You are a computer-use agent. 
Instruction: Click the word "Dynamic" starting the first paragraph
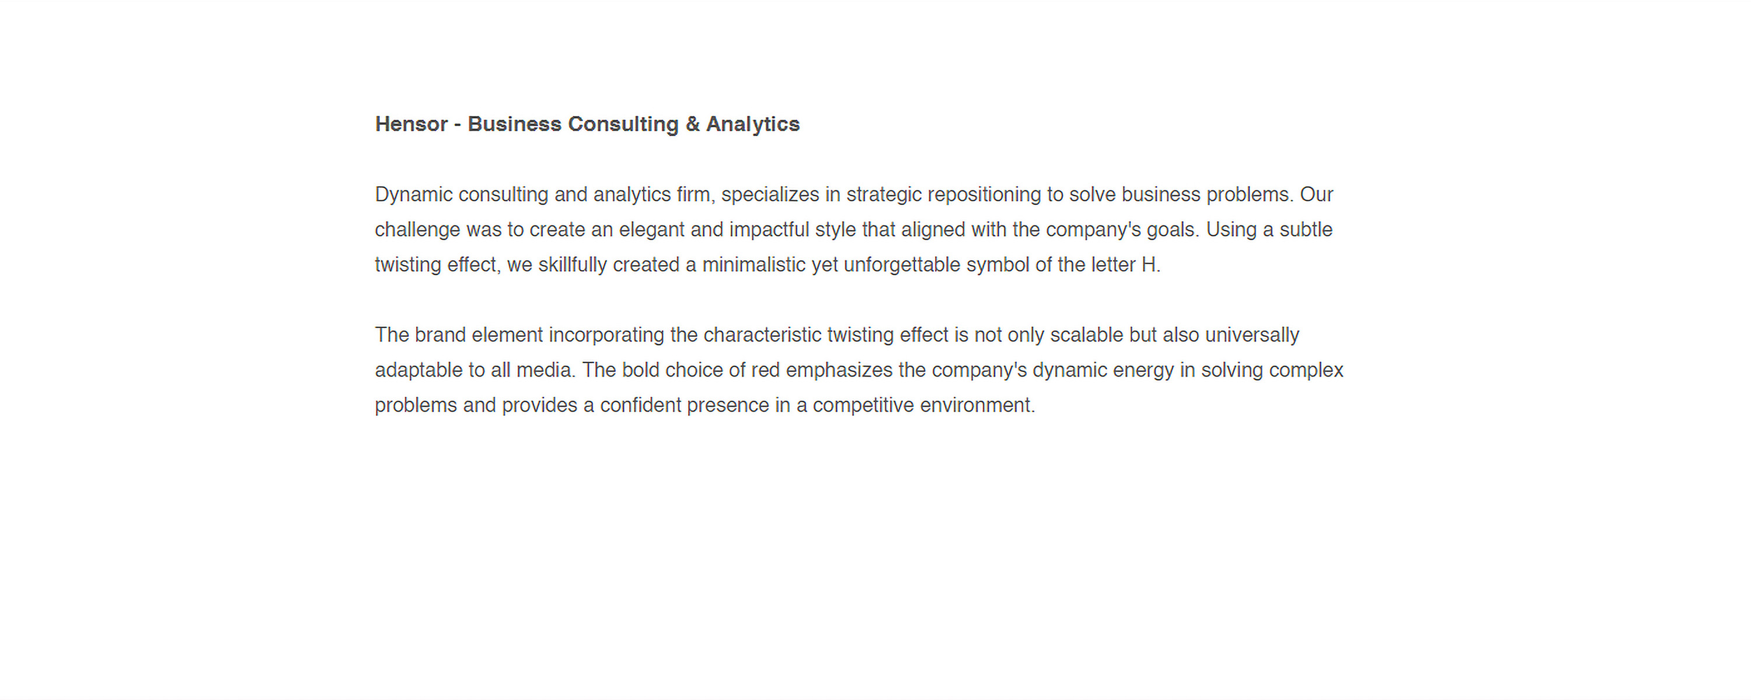tap(413, 195)
